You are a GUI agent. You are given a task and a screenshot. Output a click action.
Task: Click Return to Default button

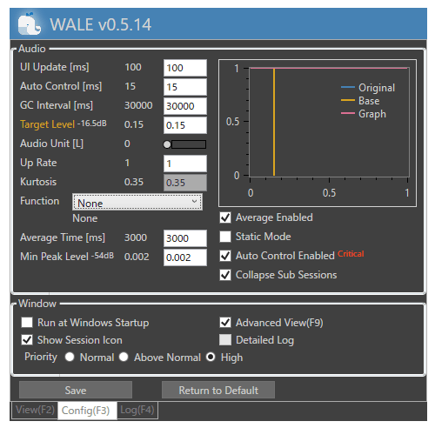(218, 390)
